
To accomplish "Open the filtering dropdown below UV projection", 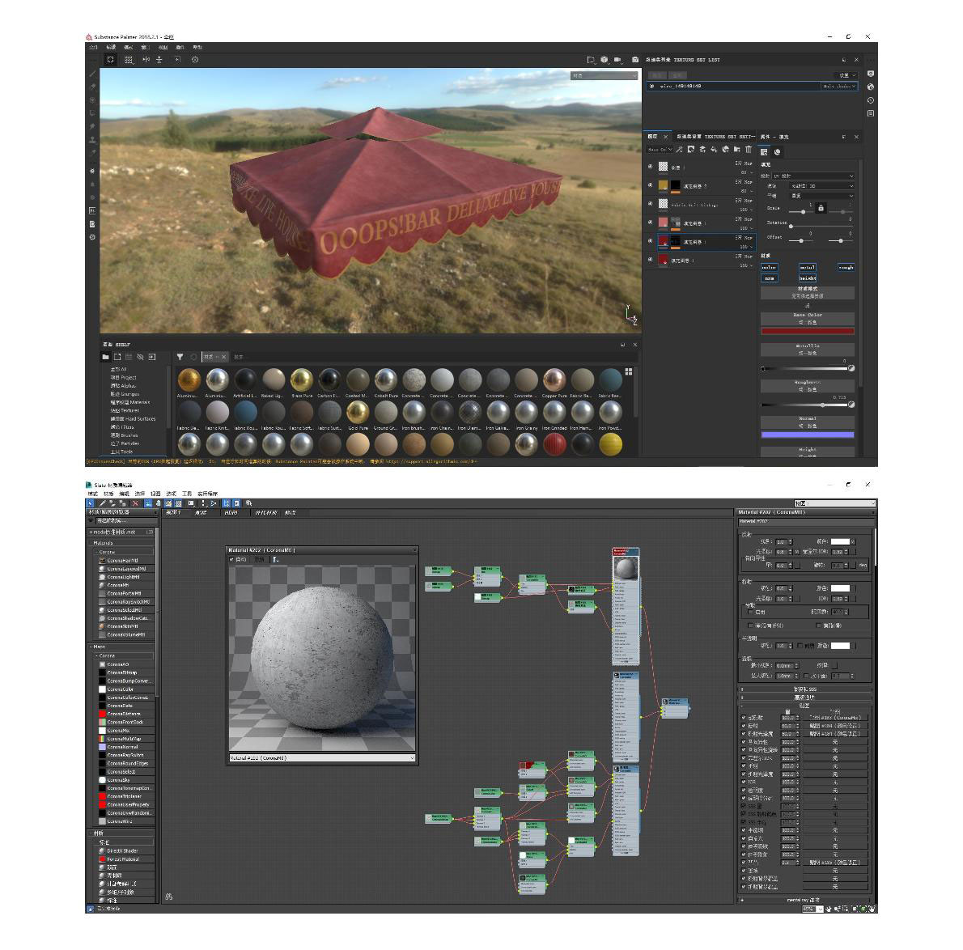I will coord(821,186).
